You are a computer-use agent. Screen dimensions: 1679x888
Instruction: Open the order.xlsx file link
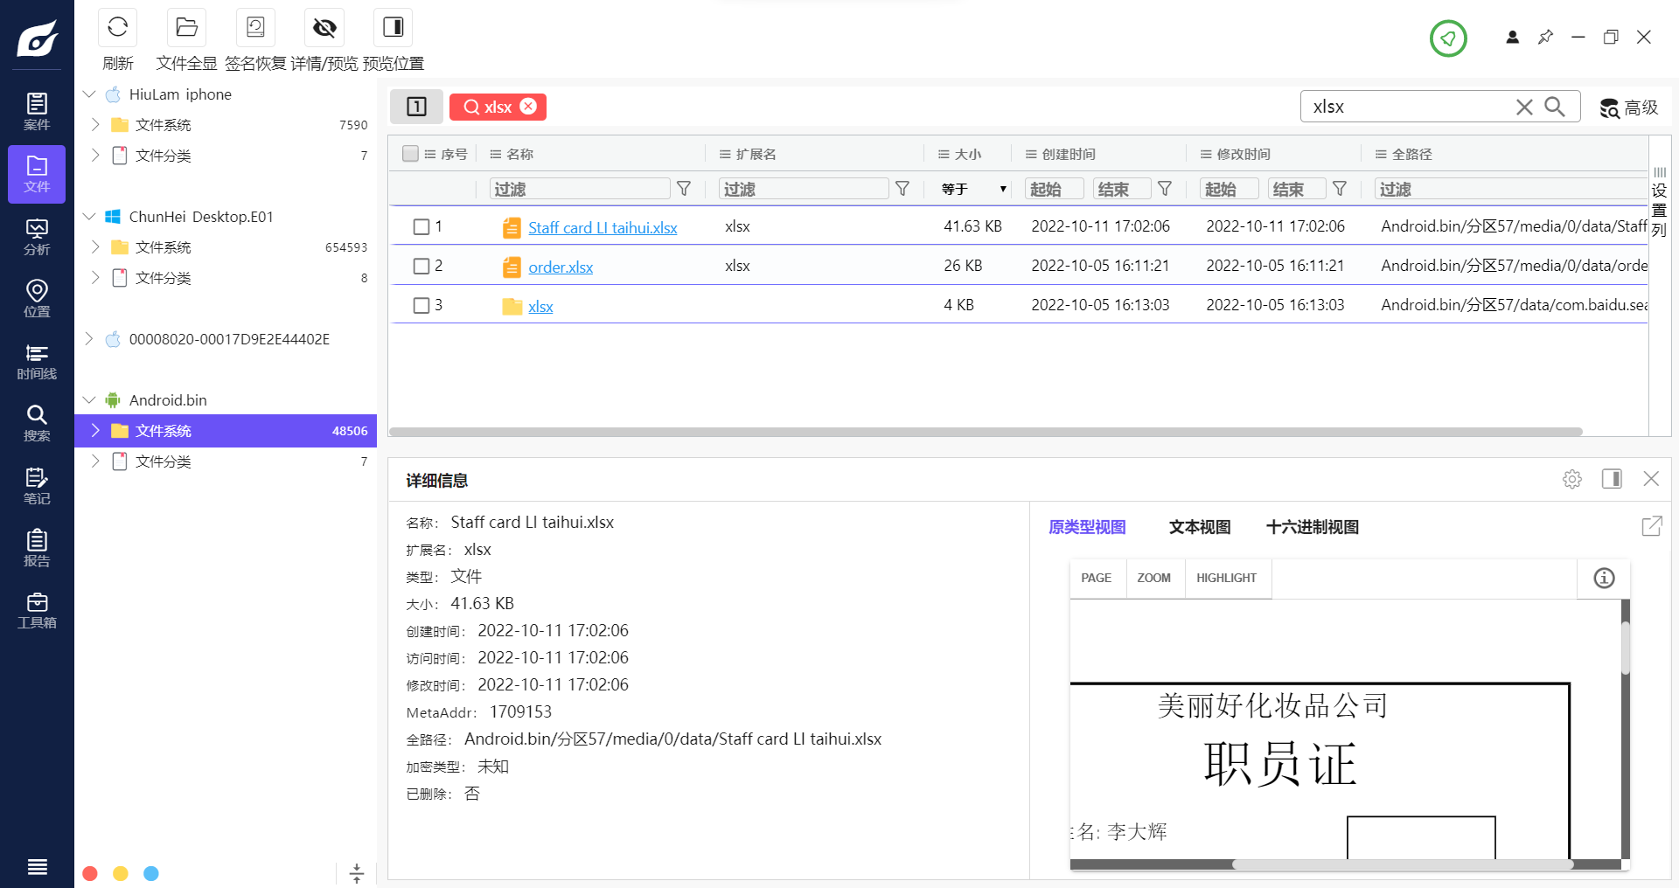tap(561, 267)
